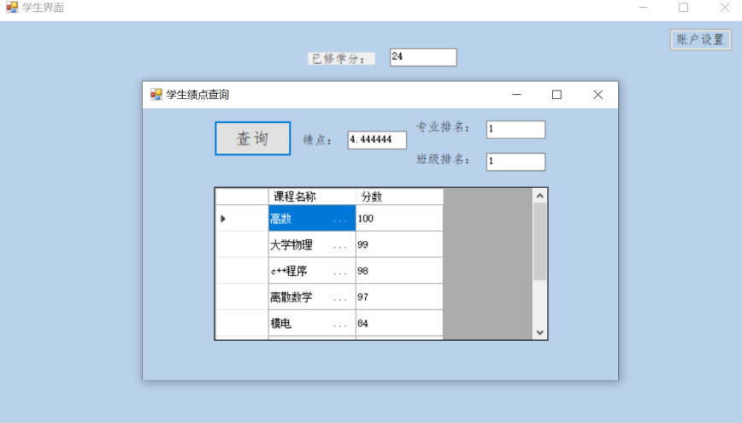
Task: Click the vertical scrollbar thumb in the grid
Action: 540,241
